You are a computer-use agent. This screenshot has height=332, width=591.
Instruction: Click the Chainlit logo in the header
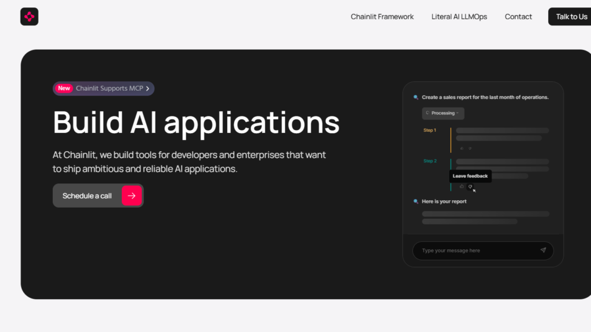click(x=29, y=17)
